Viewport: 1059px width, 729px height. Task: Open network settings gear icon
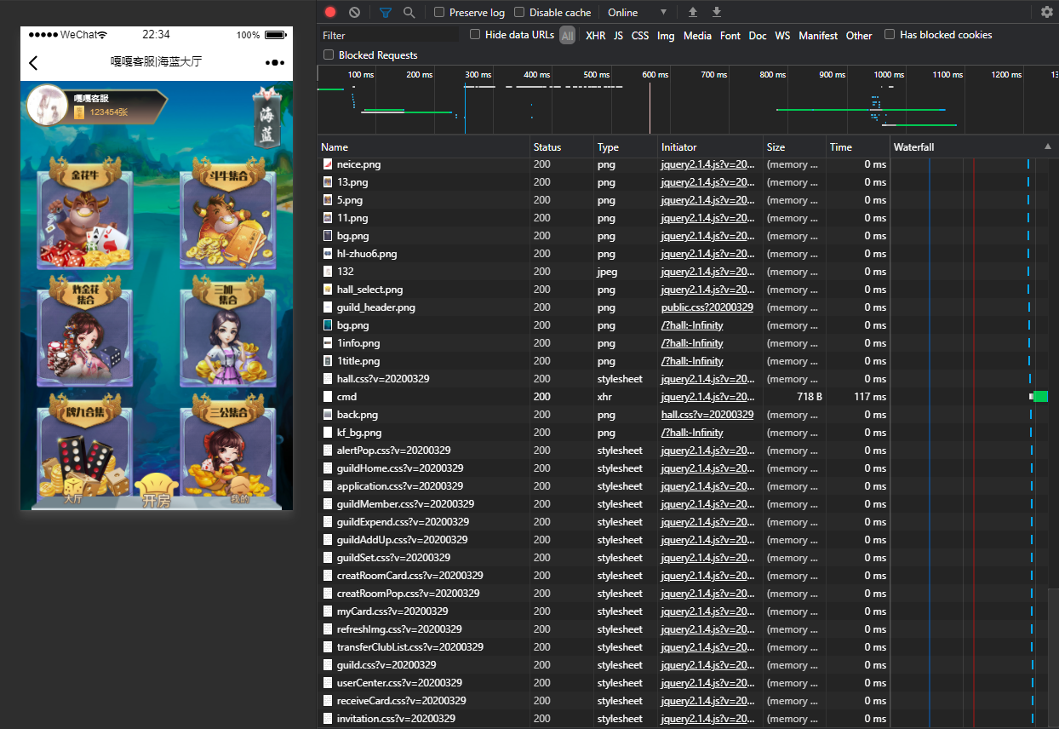(x=1047, y=12)
